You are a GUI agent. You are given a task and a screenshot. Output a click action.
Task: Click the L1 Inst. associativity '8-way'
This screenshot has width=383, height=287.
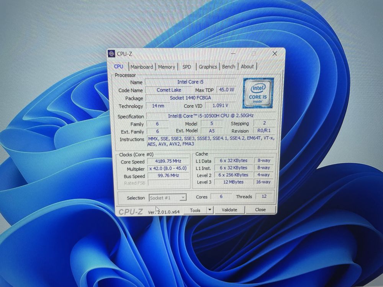(x=264, y=168)
